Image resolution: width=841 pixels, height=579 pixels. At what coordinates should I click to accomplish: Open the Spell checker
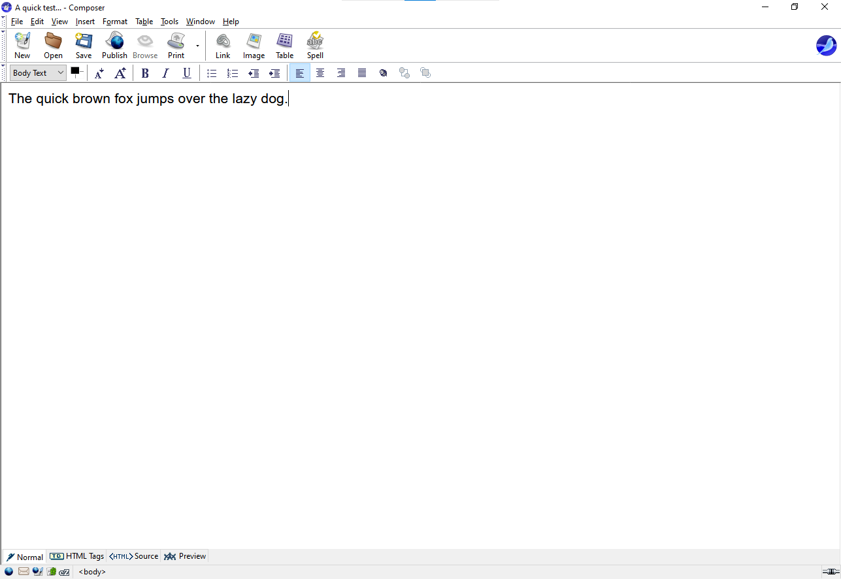[315, 46]
